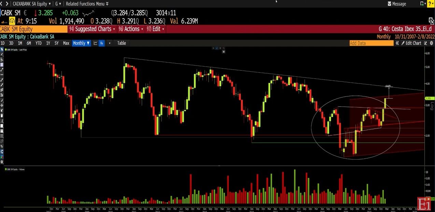The image size is (435, 212).
Task: Select the text annotation A tool
Action: pyautogui.click(x=2, y=120)
